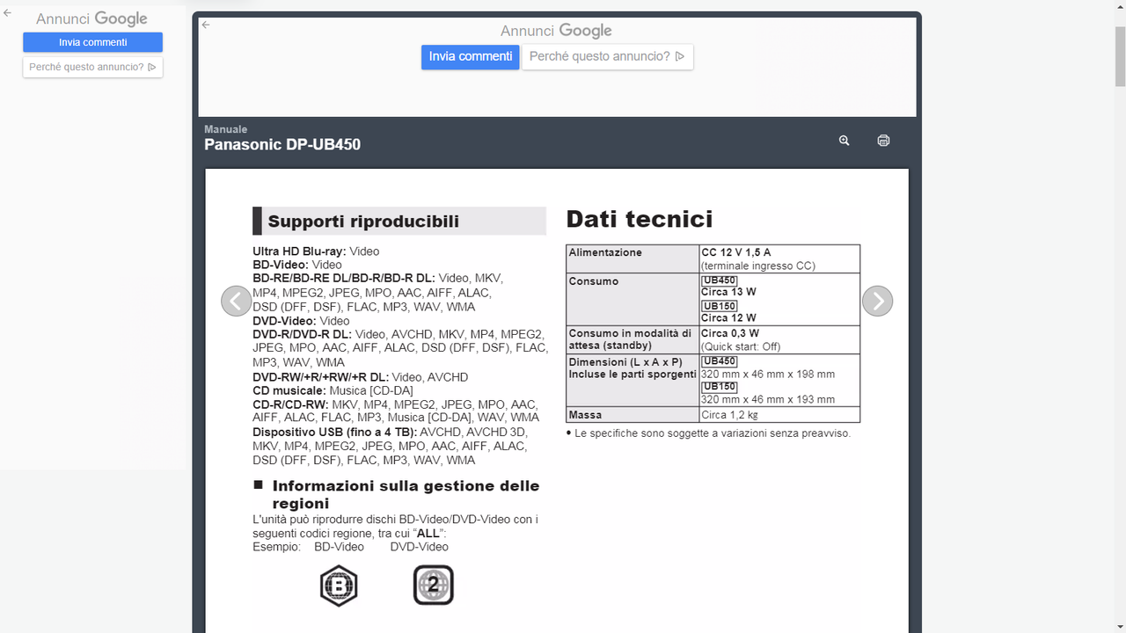Click the zoom magnifier icon in manual header
The image size is (1126, 633).
click(844, 141)
